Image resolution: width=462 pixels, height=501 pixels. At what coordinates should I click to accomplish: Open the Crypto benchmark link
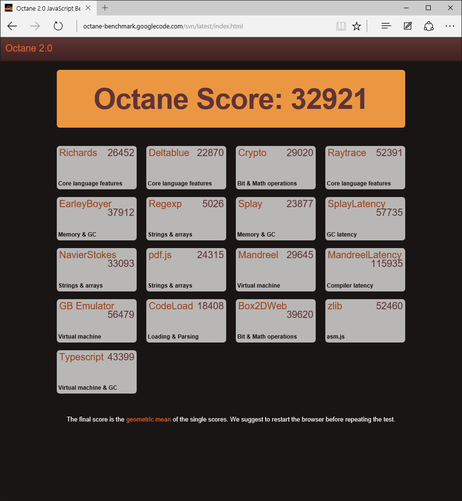252,153
